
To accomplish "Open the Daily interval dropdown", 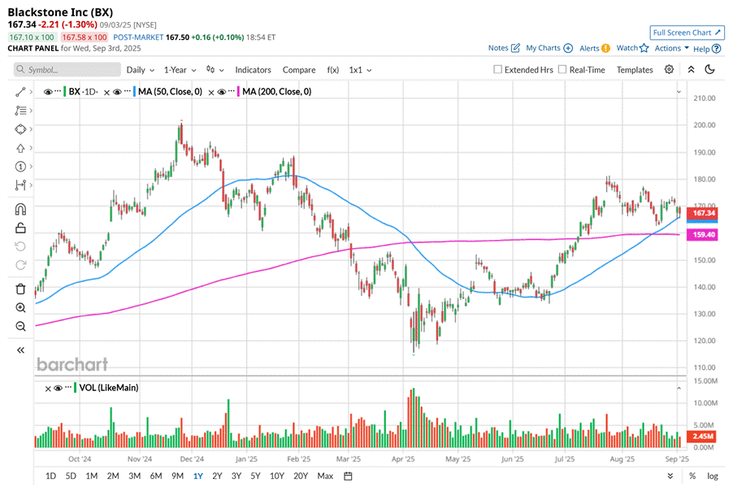I will point(141,70).
